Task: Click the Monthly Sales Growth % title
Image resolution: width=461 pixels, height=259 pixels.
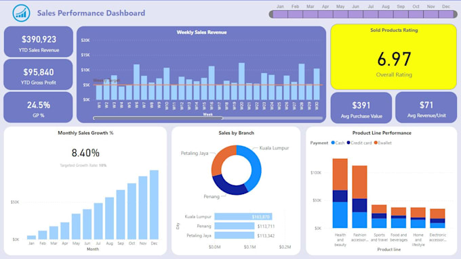Action: coord(85,133)
